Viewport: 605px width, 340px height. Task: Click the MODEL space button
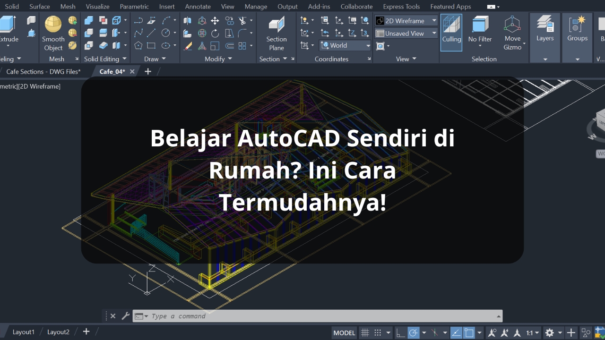344,332
